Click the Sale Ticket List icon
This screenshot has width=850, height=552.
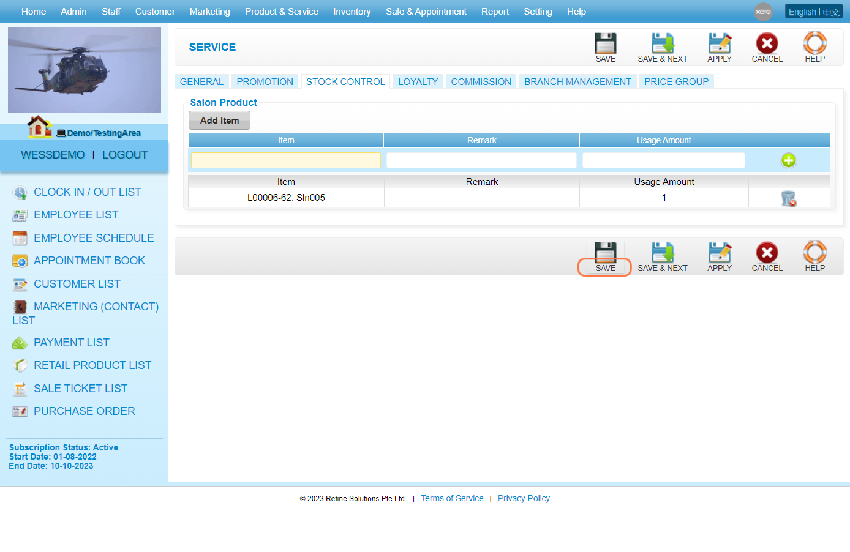tap(20, 389)
